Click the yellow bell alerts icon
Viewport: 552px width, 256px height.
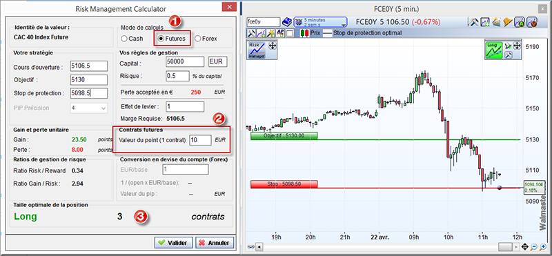(x=508, y=22)
